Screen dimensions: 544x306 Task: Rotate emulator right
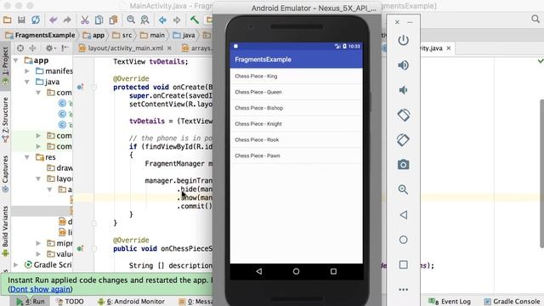point(403,140)
